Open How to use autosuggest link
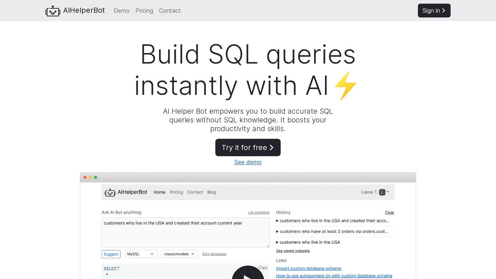 coord(334,276)
